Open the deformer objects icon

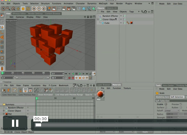click(x=89, y=9)
